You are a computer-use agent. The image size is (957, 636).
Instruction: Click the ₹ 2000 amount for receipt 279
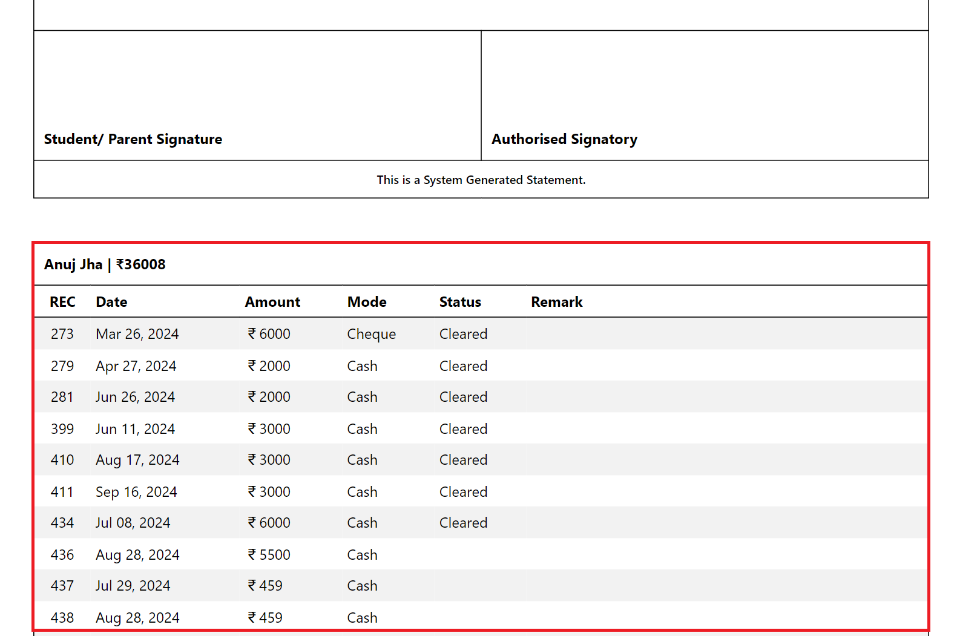[269, 366]
